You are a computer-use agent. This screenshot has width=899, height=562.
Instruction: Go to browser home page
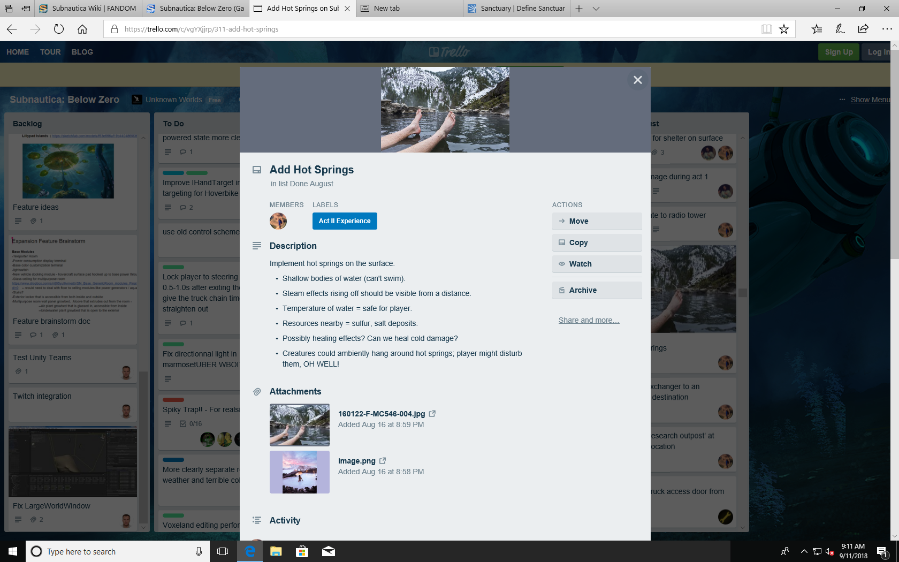tap(82, 29)
